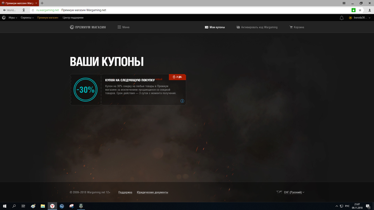Screen dimensions: 374x210
Task: Open File Explorer from taskbar
Action: coord(43,206)
